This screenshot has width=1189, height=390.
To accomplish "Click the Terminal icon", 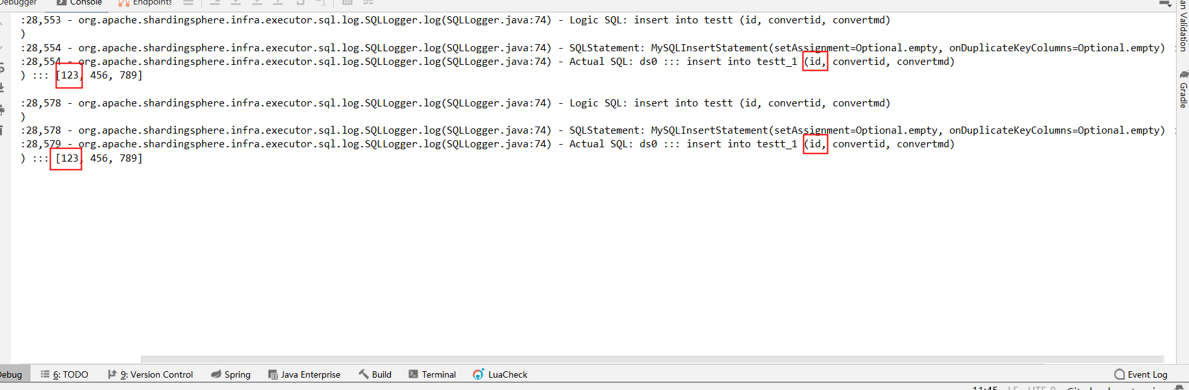I will point(413,374).
